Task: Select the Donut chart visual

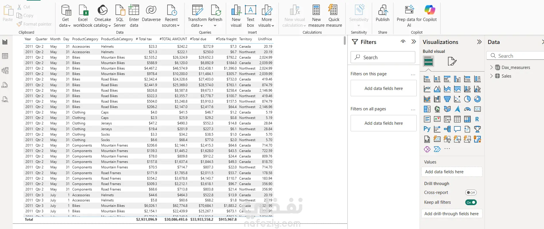Action: pyautogui.click(x=477, y=99)
